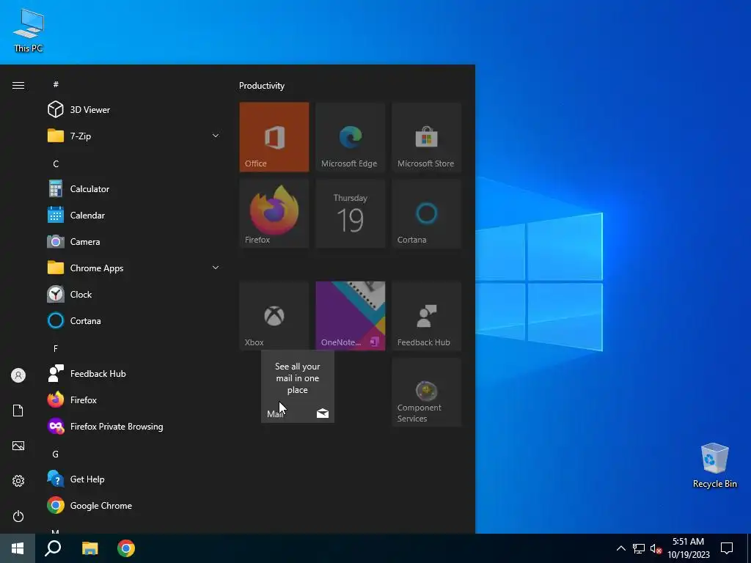This screenshot has width=751, height=563.
Task: Open Clock from the app list
Action: pos(133,295)
